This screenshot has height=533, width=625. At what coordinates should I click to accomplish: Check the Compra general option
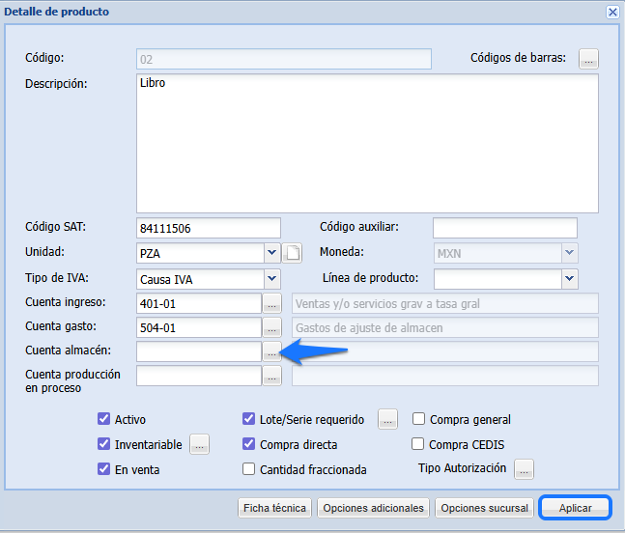[419, 420]
